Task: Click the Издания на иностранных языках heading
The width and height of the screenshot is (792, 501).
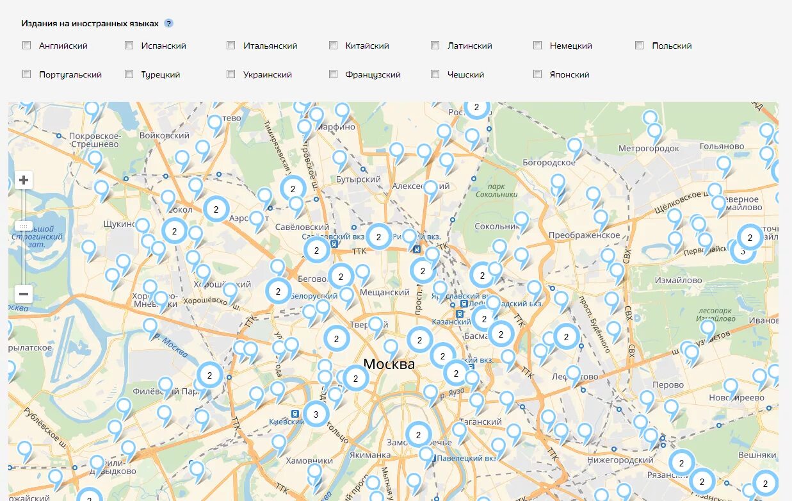Action: point(90,23)
